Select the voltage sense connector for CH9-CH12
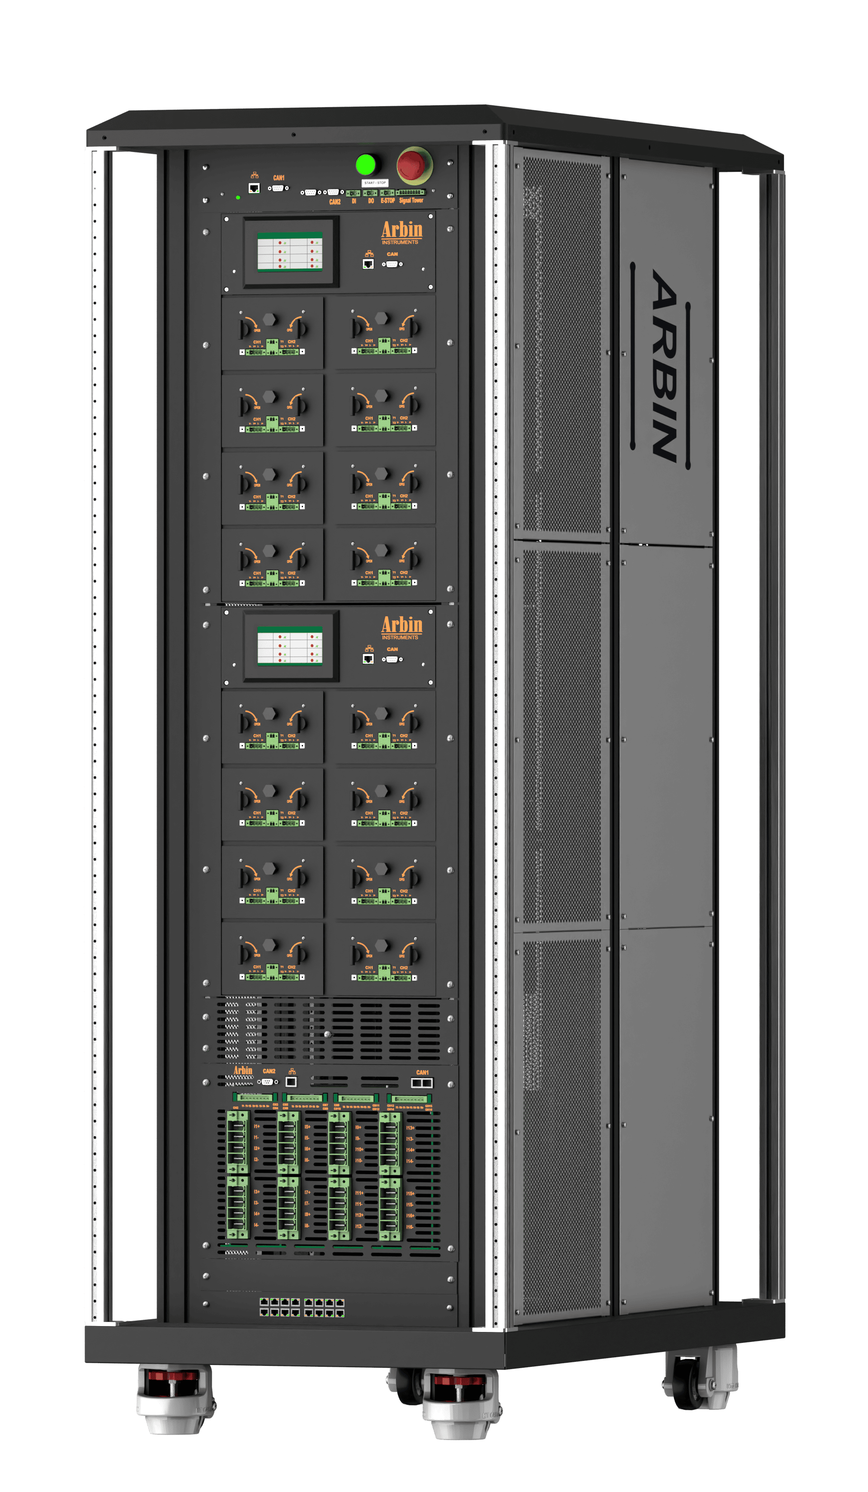The width and height of the screenshot is (868, 1492). coord(356,1099)
